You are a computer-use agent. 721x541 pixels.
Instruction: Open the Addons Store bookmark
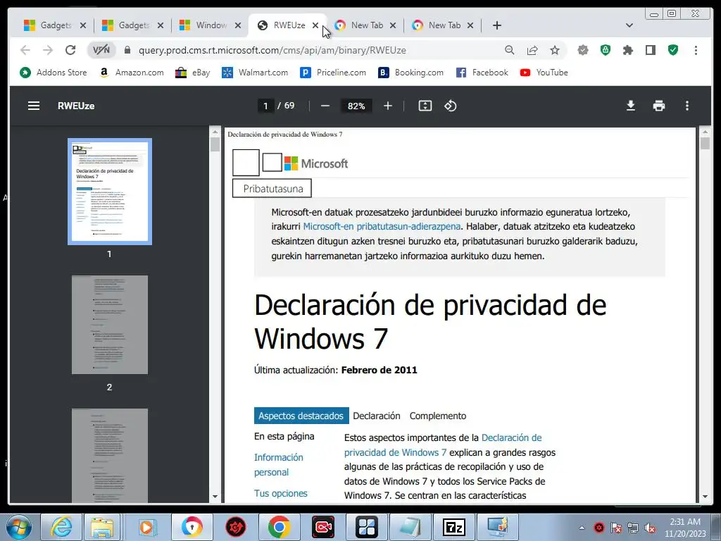click(x=54, y=73)
